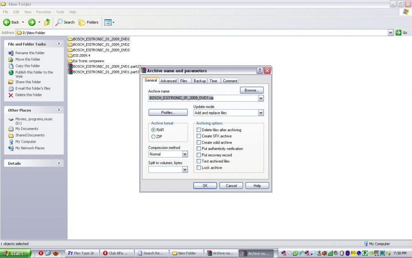Click the Delete this folder red X icon
This screenshot has height=258, width=412.
11,95
